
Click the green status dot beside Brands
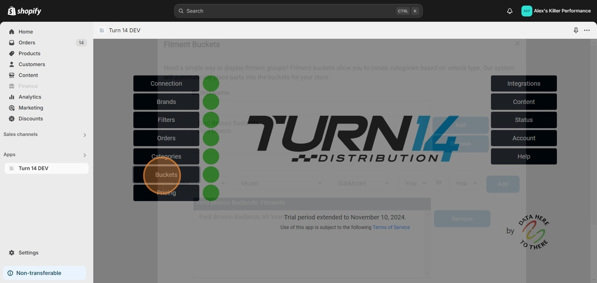[x=211, y=102]
